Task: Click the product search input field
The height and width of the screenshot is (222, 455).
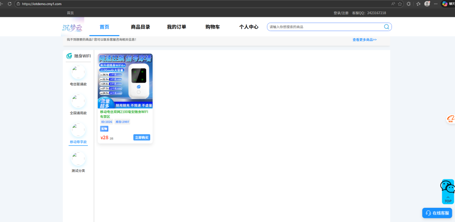Action: 325,27
